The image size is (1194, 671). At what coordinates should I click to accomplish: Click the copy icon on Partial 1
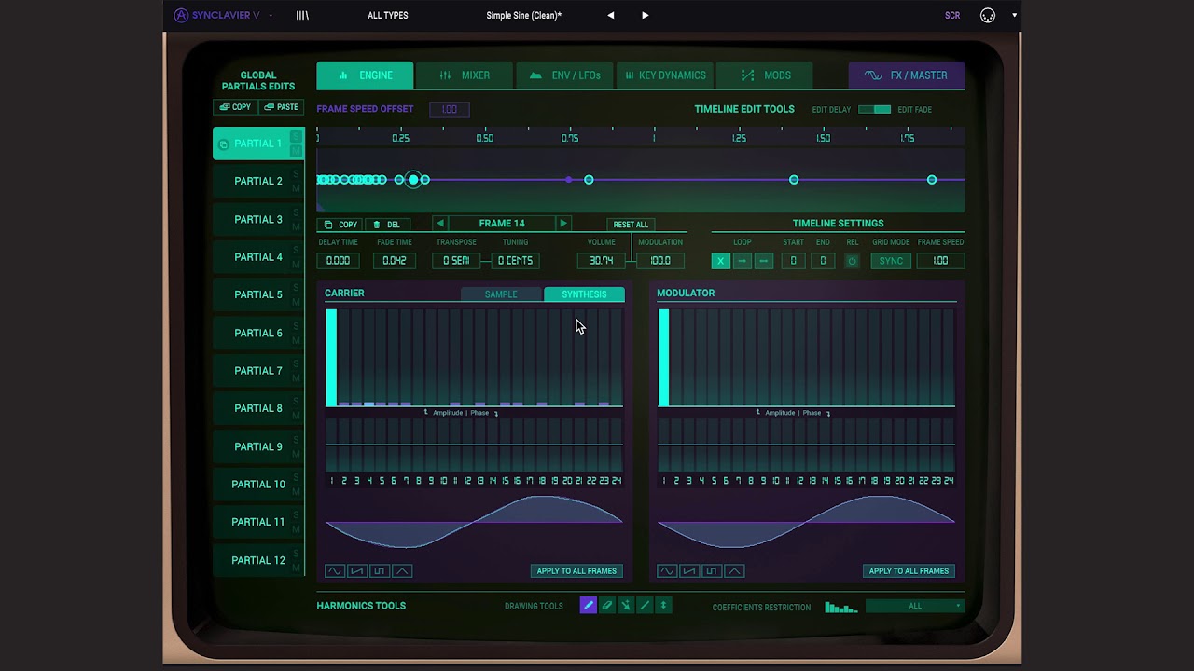tap(223, 144)
